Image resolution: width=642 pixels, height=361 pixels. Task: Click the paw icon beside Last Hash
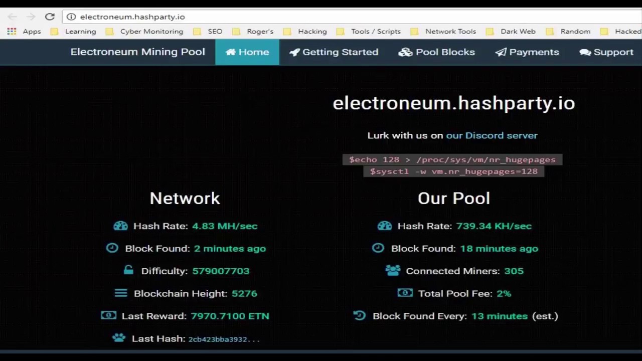coord(119,338)
